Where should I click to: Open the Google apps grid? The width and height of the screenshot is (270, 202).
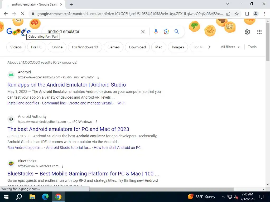coord(259,32)
